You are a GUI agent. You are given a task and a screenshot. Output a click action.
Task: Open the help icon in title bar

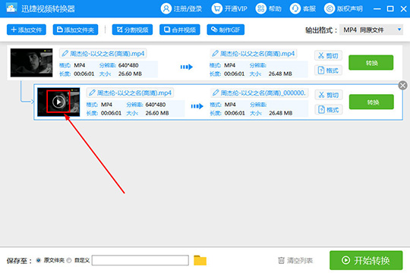tap(260, 9)
